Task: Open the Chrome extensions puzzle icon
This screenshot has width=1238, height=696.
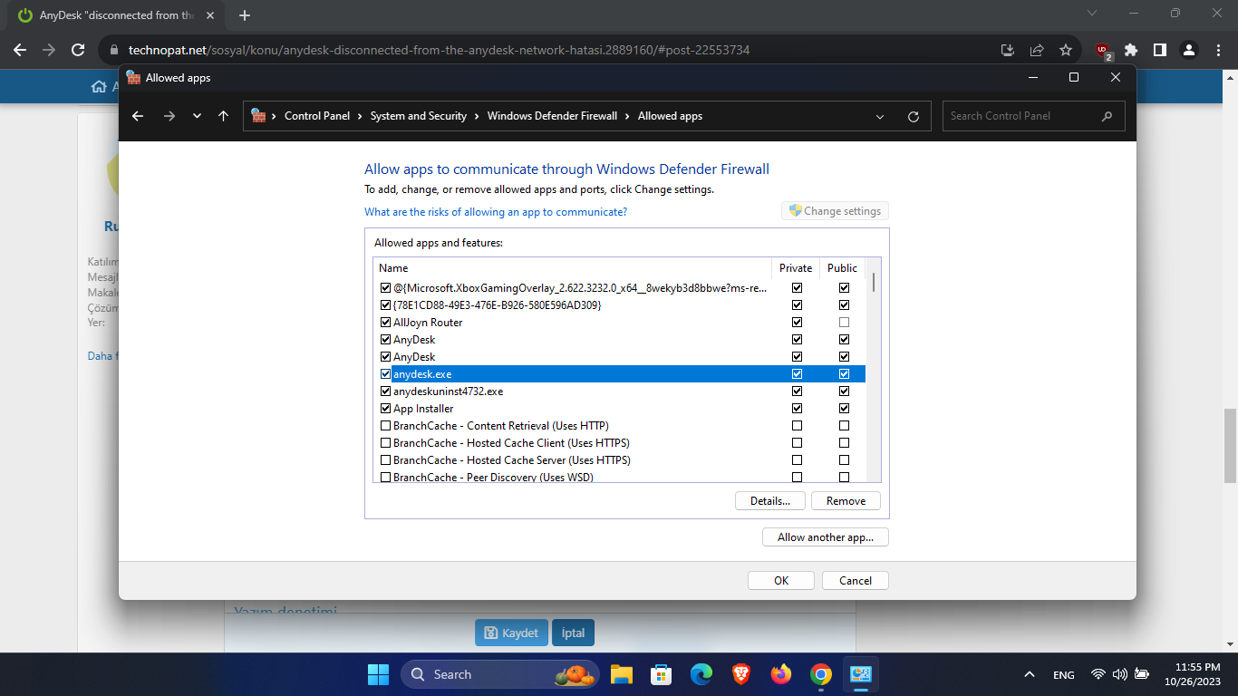Action: click(1131, 50)
